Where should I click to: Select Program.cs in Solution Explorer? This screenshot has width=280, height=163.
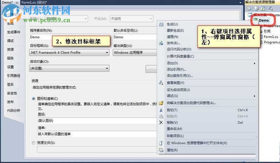tap(272, 42)
